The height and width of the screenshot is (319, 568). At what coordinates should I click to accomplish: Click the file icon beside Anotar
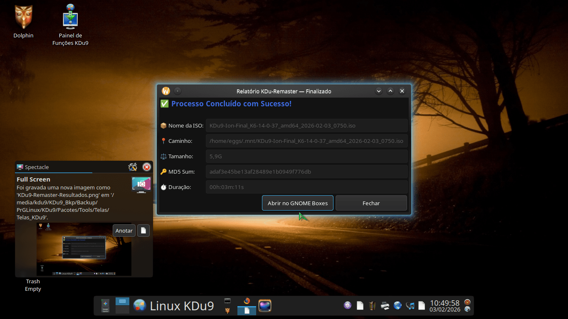(143, 231)
